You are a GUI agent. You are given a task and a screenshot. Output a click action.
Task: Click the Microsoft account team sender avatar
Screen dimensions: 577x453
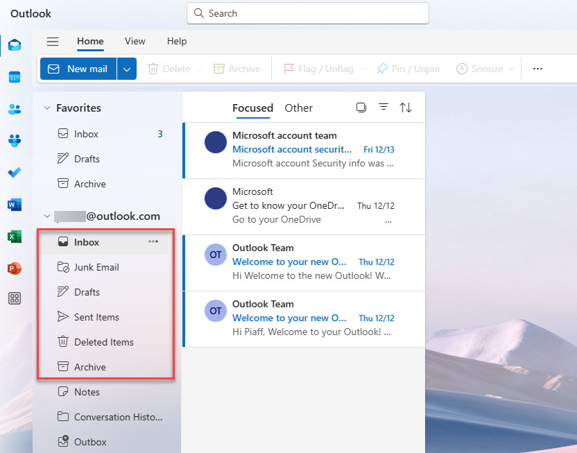pyautogui.click(x=216, y=142)
